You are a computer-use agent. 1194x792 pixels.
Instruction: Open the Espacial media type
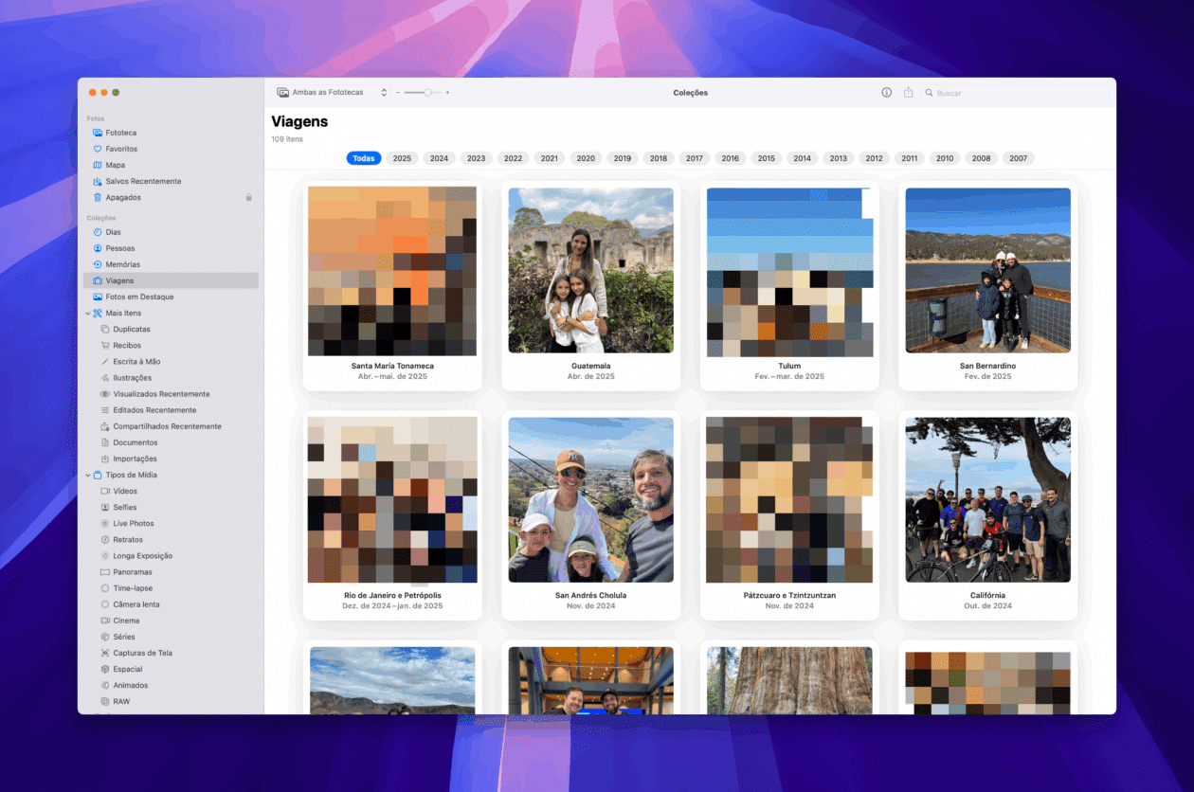point(171,669)
